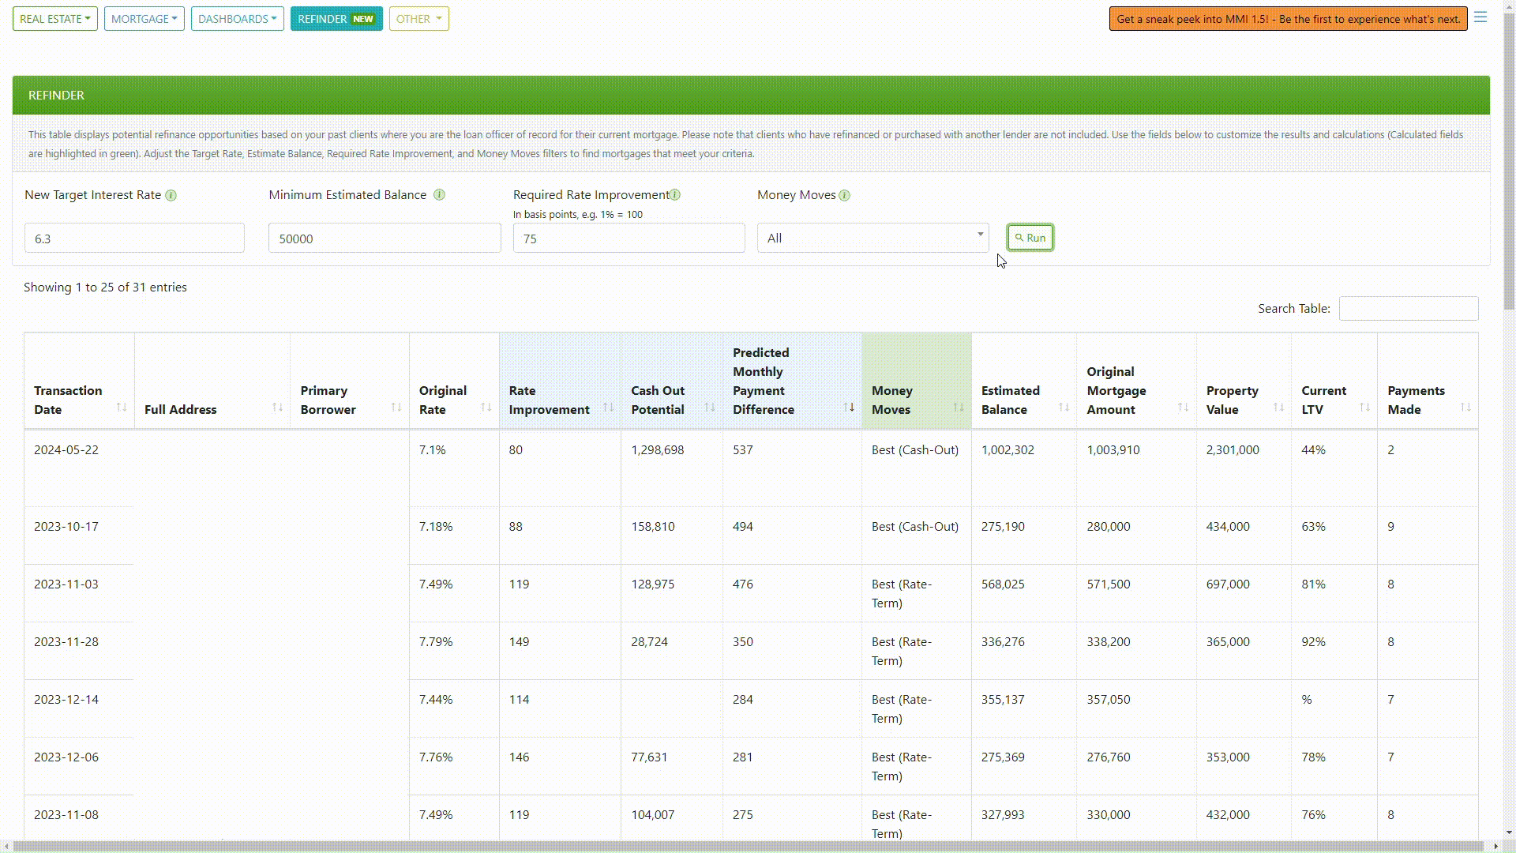Click transaction date 2024-05-22

tap(66, 450)
